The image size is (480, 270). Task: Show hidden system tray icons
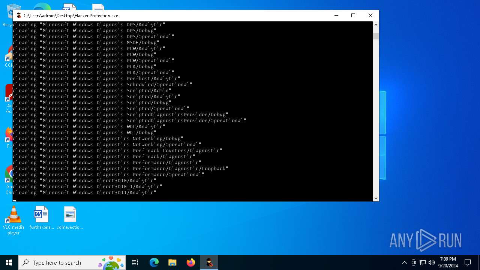pos(404,262)
